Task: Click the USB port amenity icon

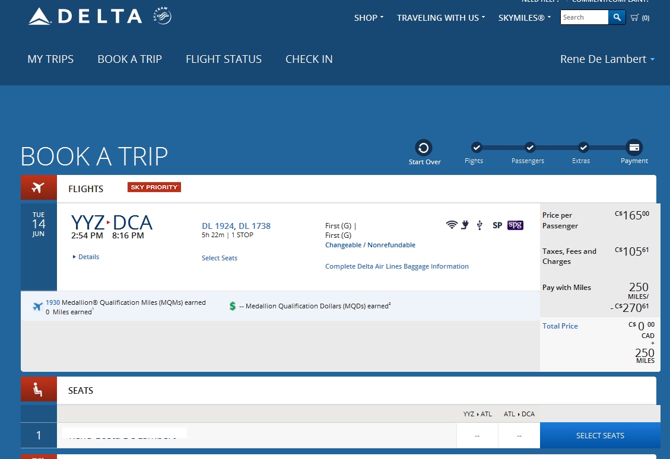Action: click(480, 225)
